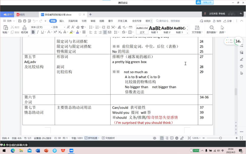Click the 分享 (Share) button

[227, 21]
